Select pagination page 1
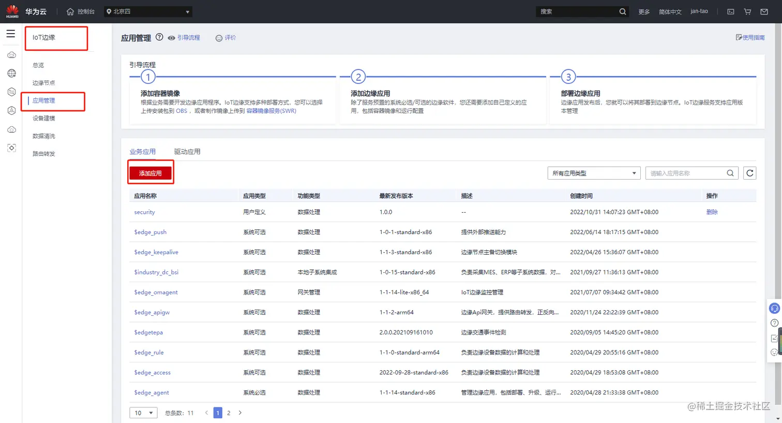This screenshot has width=782, height=423. pos(218,413)
